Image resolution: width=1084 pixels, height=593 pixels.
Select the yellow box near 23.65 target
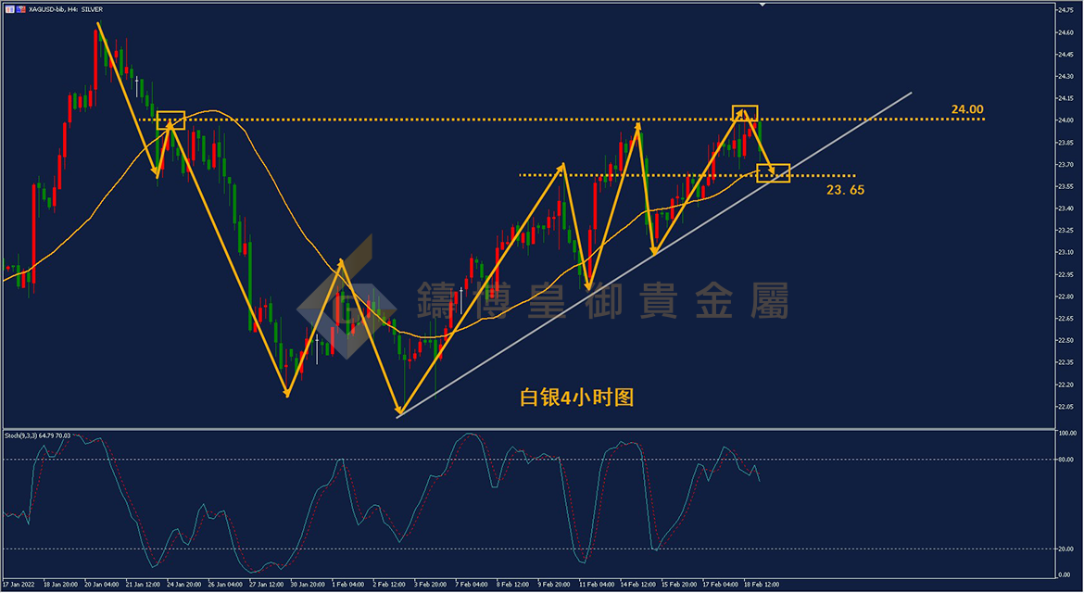click(x=774, y=172)
